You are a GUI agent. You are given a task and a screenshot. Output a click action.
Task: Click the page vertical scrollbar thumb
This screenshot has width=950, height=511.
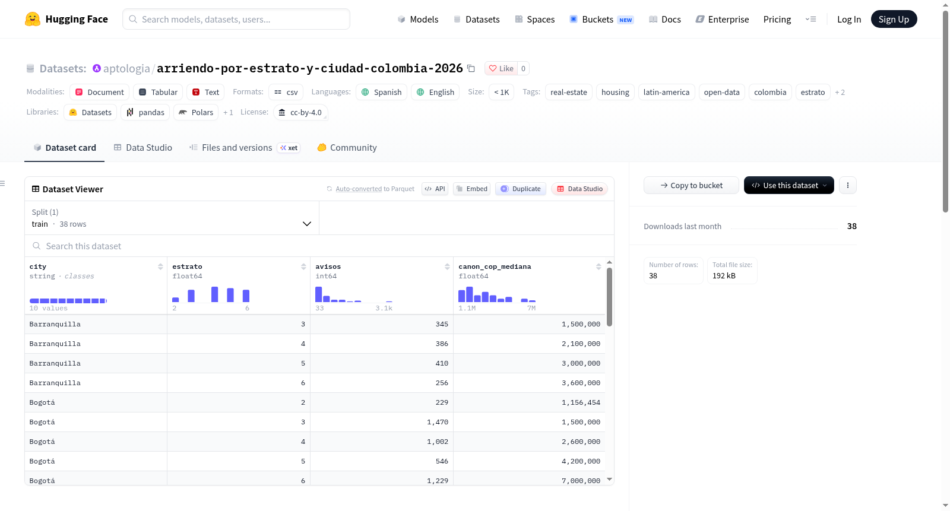(945, 112)
